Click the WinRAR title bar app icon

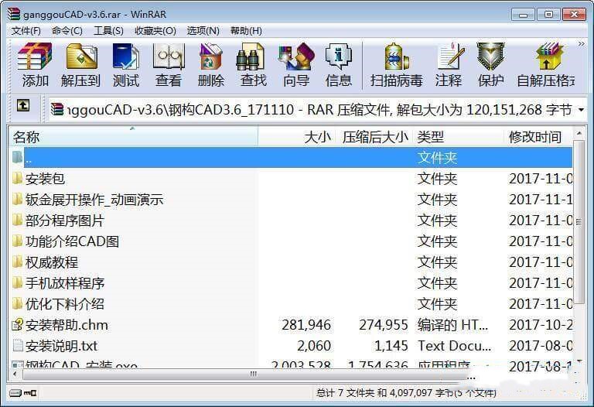point(14,14)
